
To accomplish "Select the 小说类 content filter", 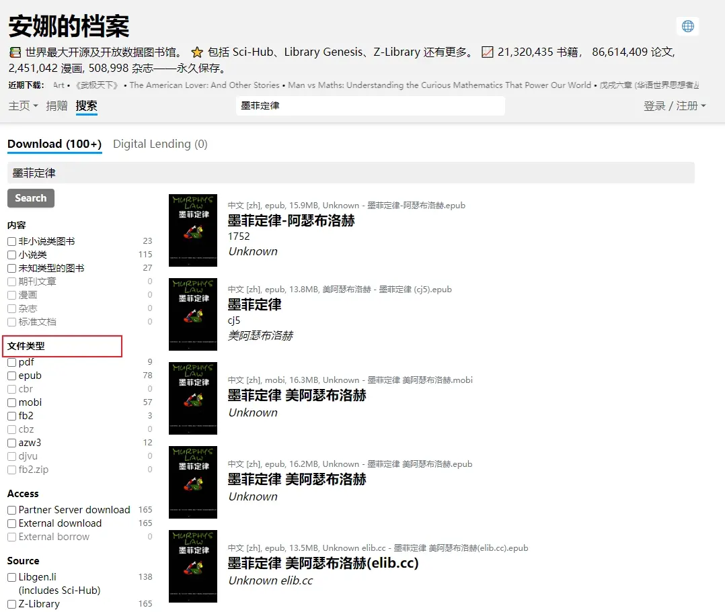I will point(11,254).
